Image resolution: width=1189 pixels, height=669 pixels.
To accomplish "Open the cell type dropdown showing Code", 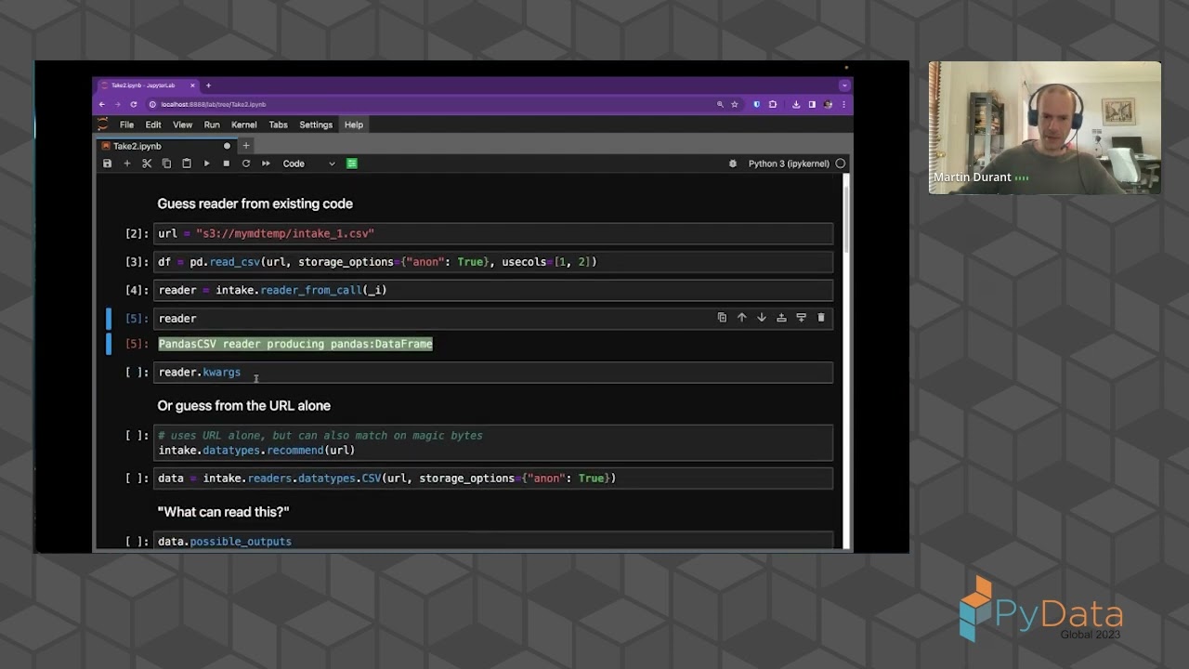I will click(308, 164).
